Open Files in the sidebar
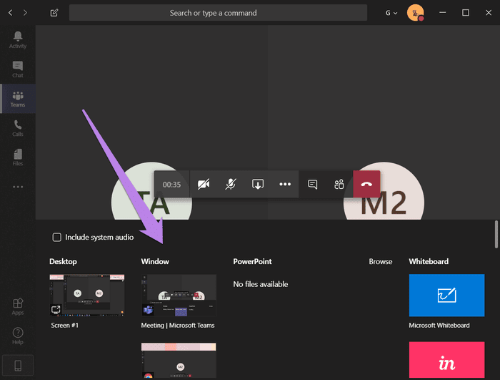 pyautogui.click(x=18, y=157)
